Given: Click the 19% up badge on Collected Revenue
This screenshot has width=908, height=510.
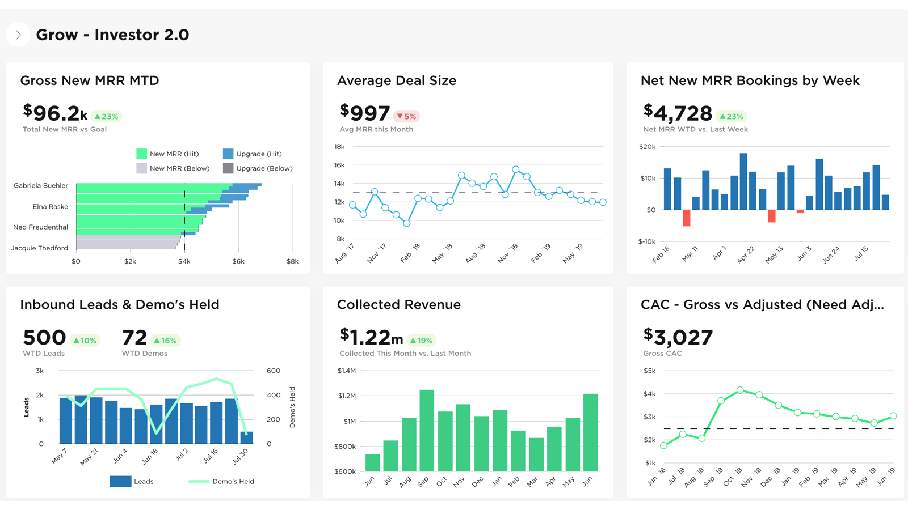Looking at the screenshot, I should click(421, 341).
